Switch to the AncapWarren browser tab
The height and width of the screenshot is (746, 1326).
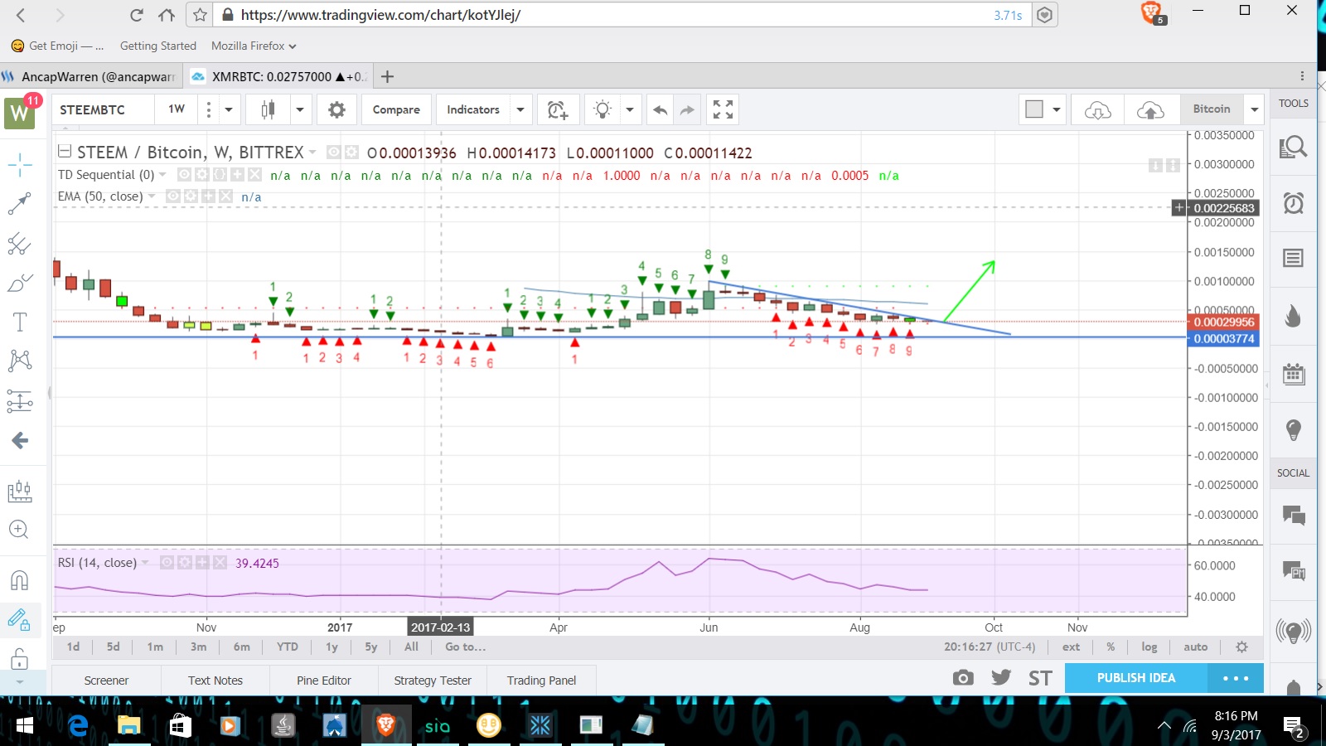point(91,76)
